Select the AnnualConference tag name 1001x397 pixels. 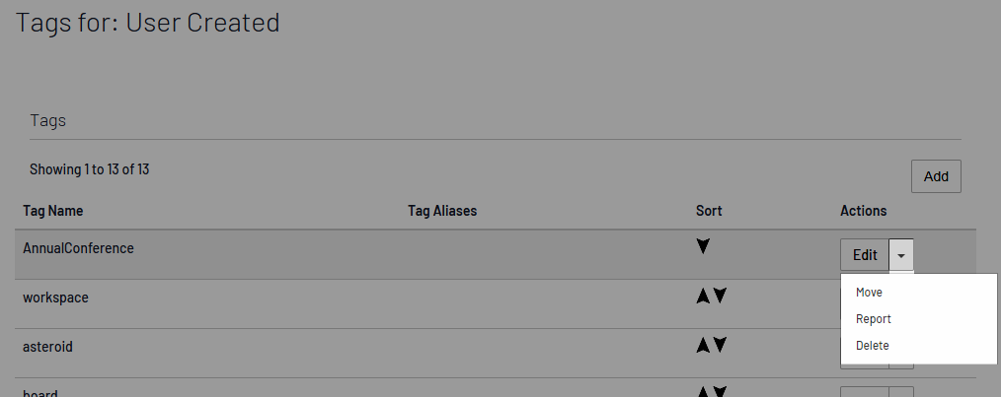click(78, 248)
